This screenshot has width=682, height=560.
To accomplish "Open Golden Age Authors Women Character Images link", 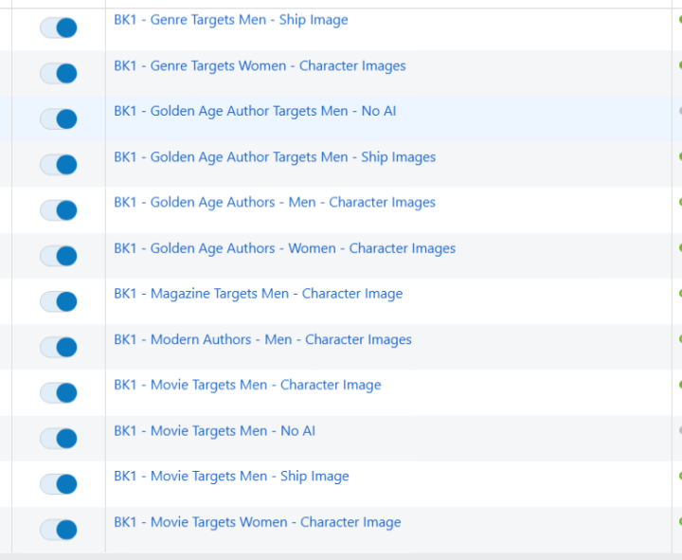I will pyautogui.click(x=284, y=248).
